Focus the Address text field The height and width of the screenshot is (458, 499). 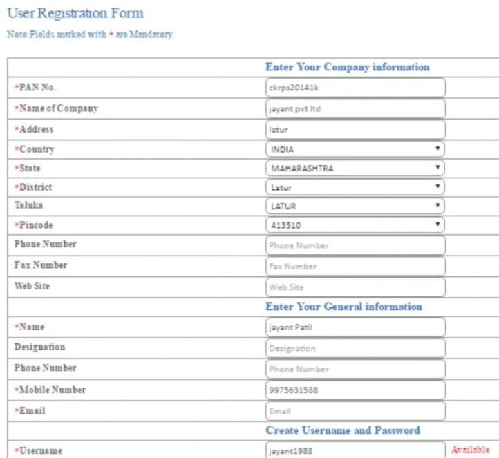coord(355,129)
